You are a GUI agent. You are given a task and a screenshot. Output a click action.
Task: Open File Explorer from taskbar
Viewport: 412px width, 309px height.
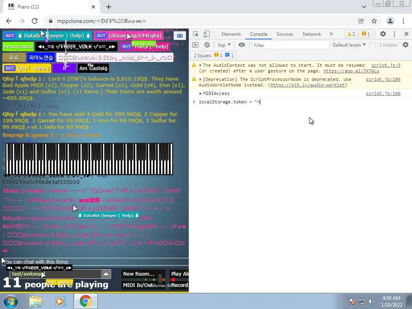pos(36,301)
